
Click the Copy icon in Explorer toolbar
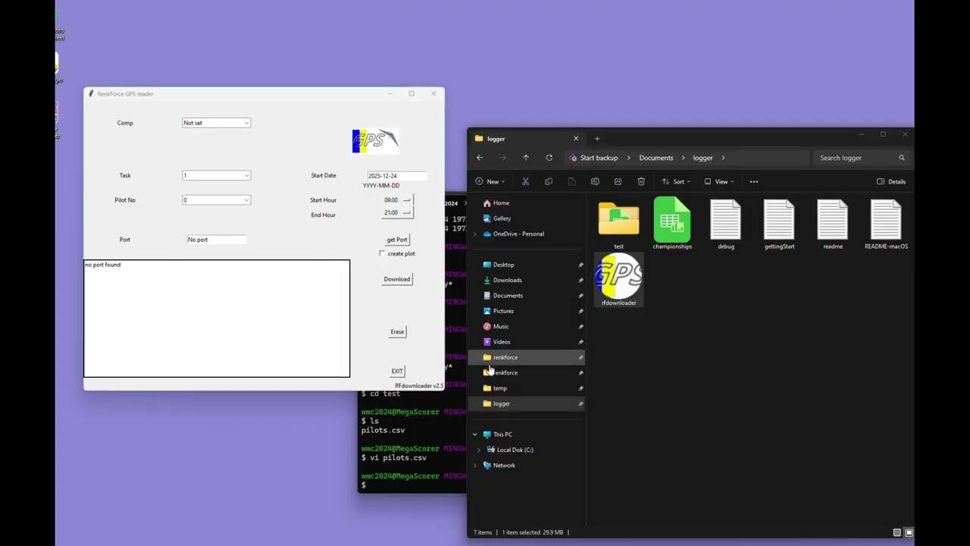tap(549, 181)
